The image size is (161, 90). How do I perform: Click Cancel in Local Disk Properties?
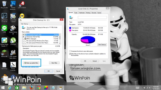(95, 61)
